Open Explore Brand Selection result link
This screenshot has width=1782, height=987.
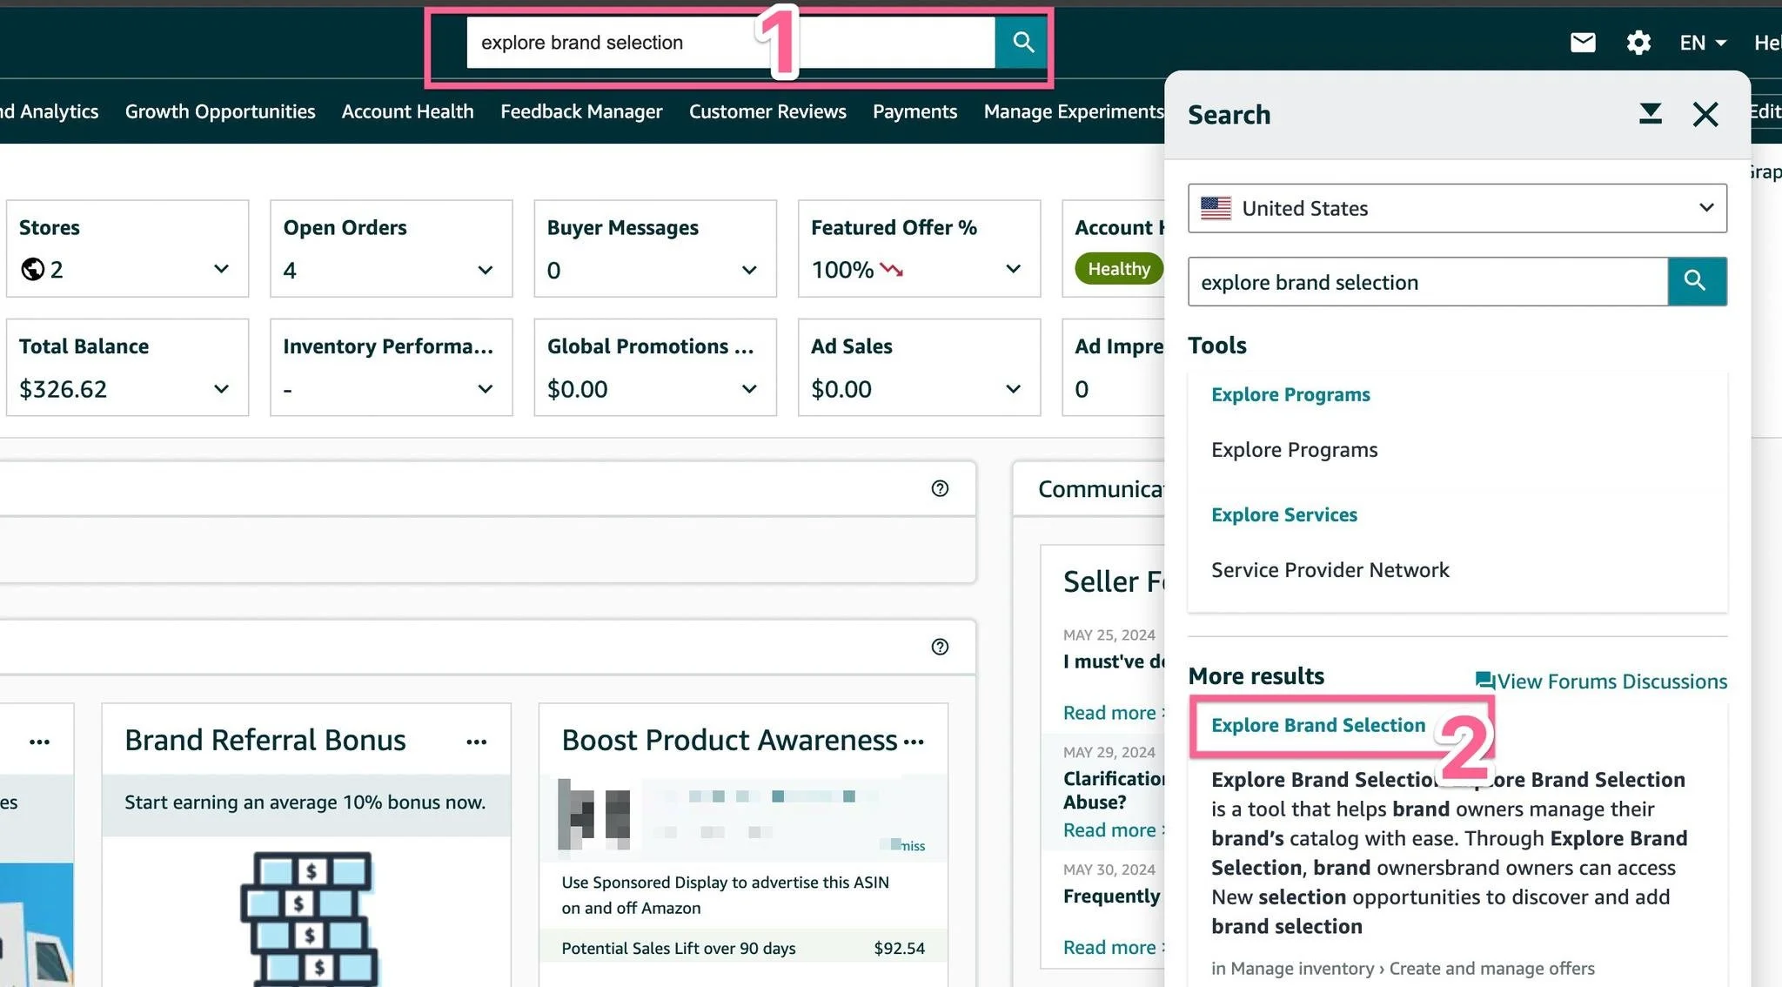coord(1317,725)
